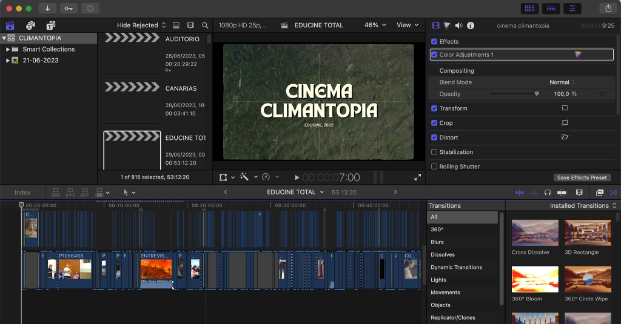Click the share export icon

coord(608,8)
